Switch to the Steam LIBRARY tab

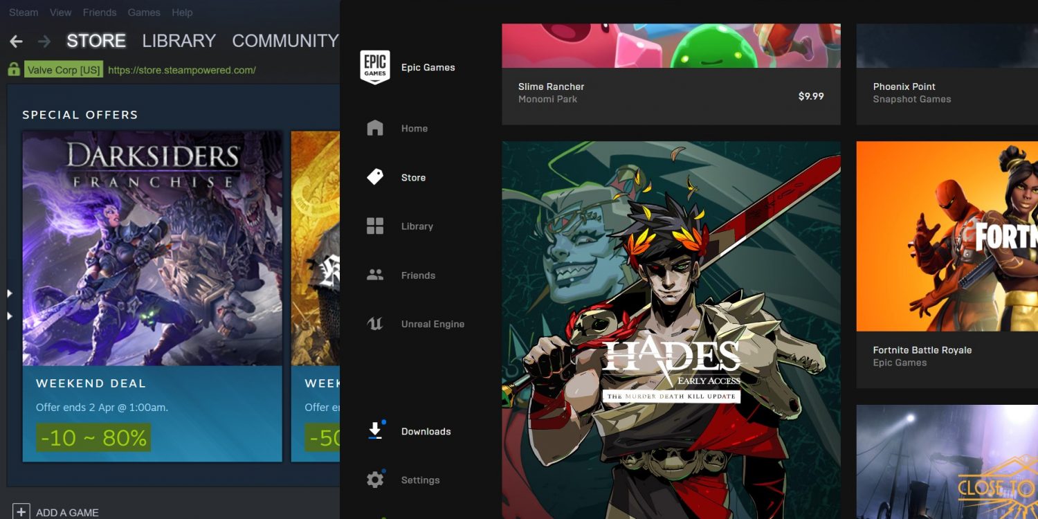click(179, 41)
